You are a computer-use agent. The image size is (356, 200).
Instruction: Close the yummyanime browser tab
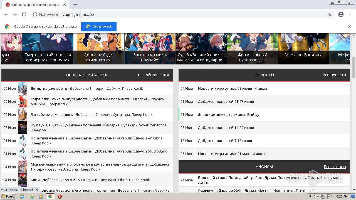coord(65,5)
